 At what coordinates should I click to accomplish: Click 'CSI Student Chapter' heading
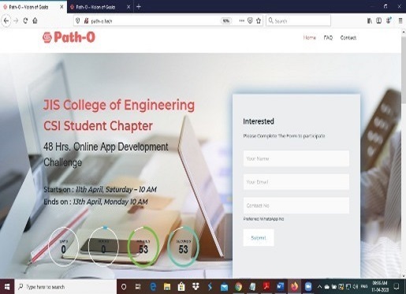tap(98, 125)
